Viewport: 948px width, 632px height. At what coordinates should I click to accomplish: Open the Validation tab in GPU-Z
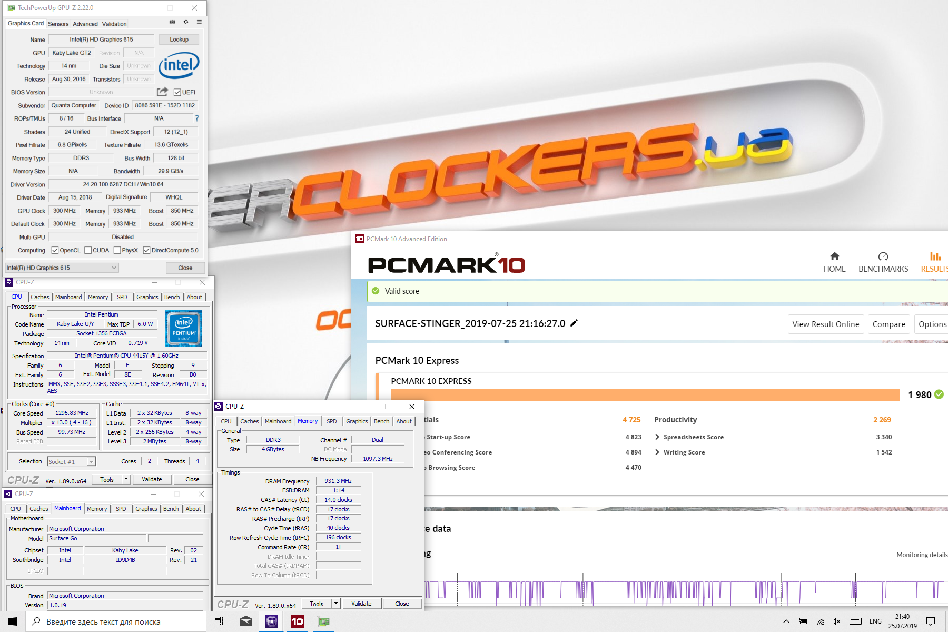coord(114,24)
